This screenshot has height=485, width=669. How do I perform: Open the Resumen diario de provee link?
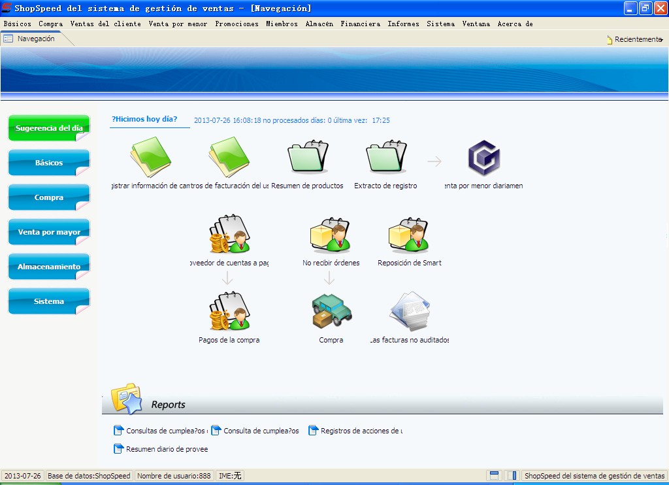click(167, 449)
